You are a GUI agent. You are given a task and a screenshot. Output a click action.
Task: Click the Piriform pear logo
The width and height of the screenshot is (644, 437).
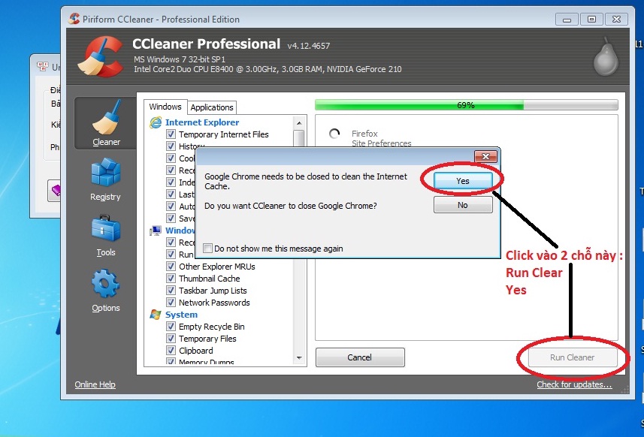coord(606,56)
